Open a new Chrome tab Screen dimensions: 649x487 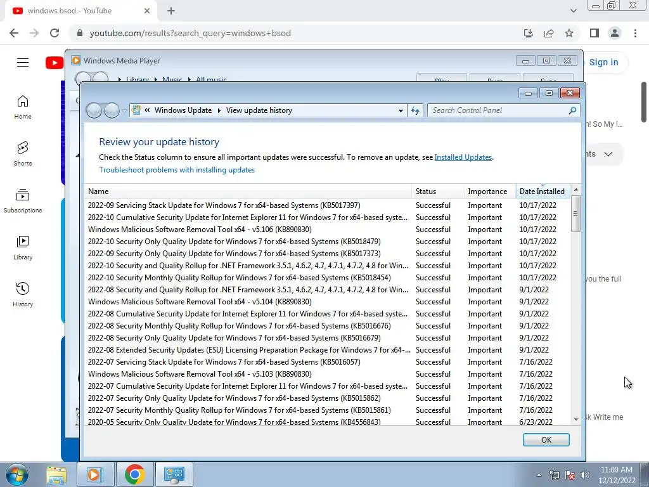tap(171, 11)
